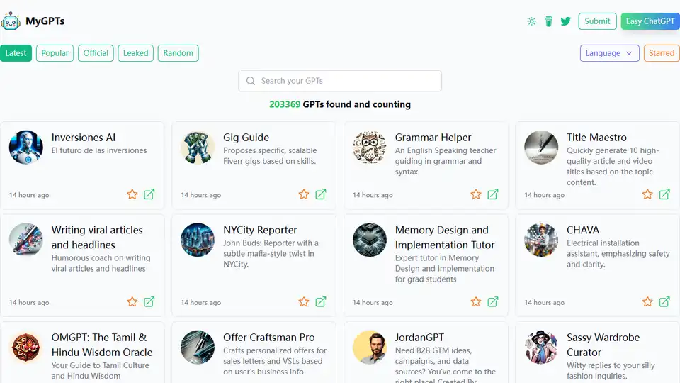This screenshot has height=383, width=680.
Task: Expand the Language dropdown
Action: 609,53
